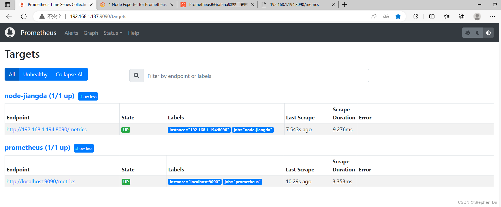The image size is (501, 207).
Task: Open the Help page in navbar
Action: [133, 33]
